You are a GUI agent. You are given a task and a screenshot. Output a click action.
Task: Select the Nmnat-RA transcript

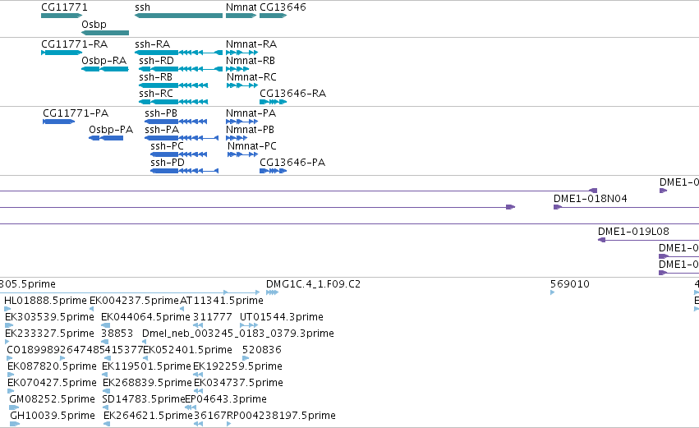click(242, 53)
